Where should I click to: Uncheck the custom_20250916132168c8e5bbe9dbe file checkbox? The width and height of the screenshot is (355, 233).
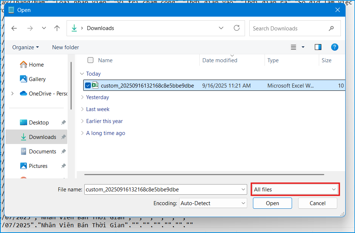pos(88,86)
